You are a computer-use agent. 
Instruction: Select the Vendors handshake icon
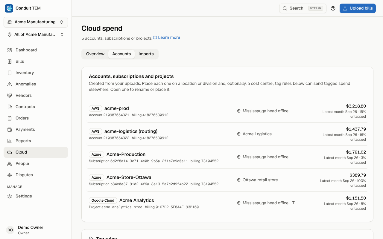10,96
